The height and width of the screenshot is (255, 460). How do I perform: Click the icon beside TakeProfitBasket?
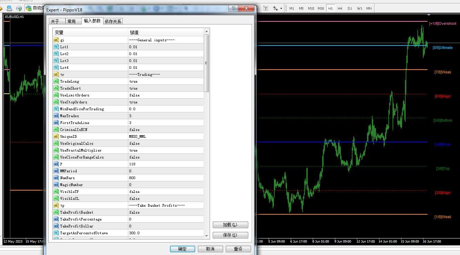56,212
